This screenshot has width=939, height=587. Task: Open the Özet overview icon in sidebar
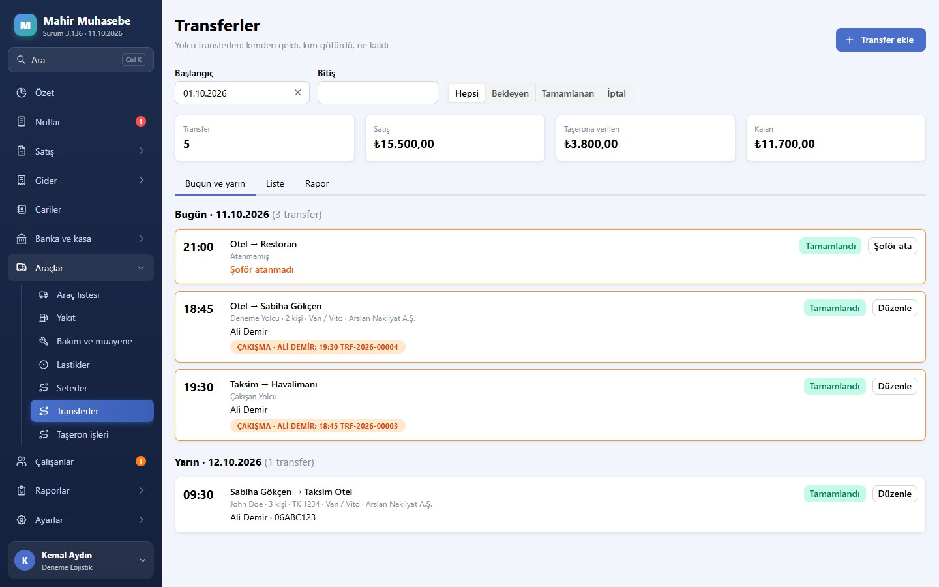[22, 93]
